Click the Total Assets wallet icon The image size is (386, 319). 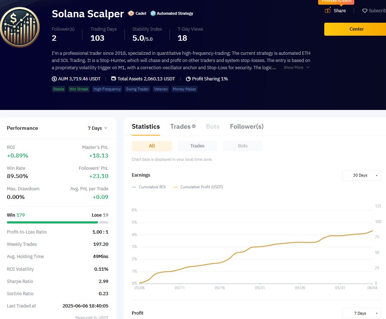tap(113, 79)
